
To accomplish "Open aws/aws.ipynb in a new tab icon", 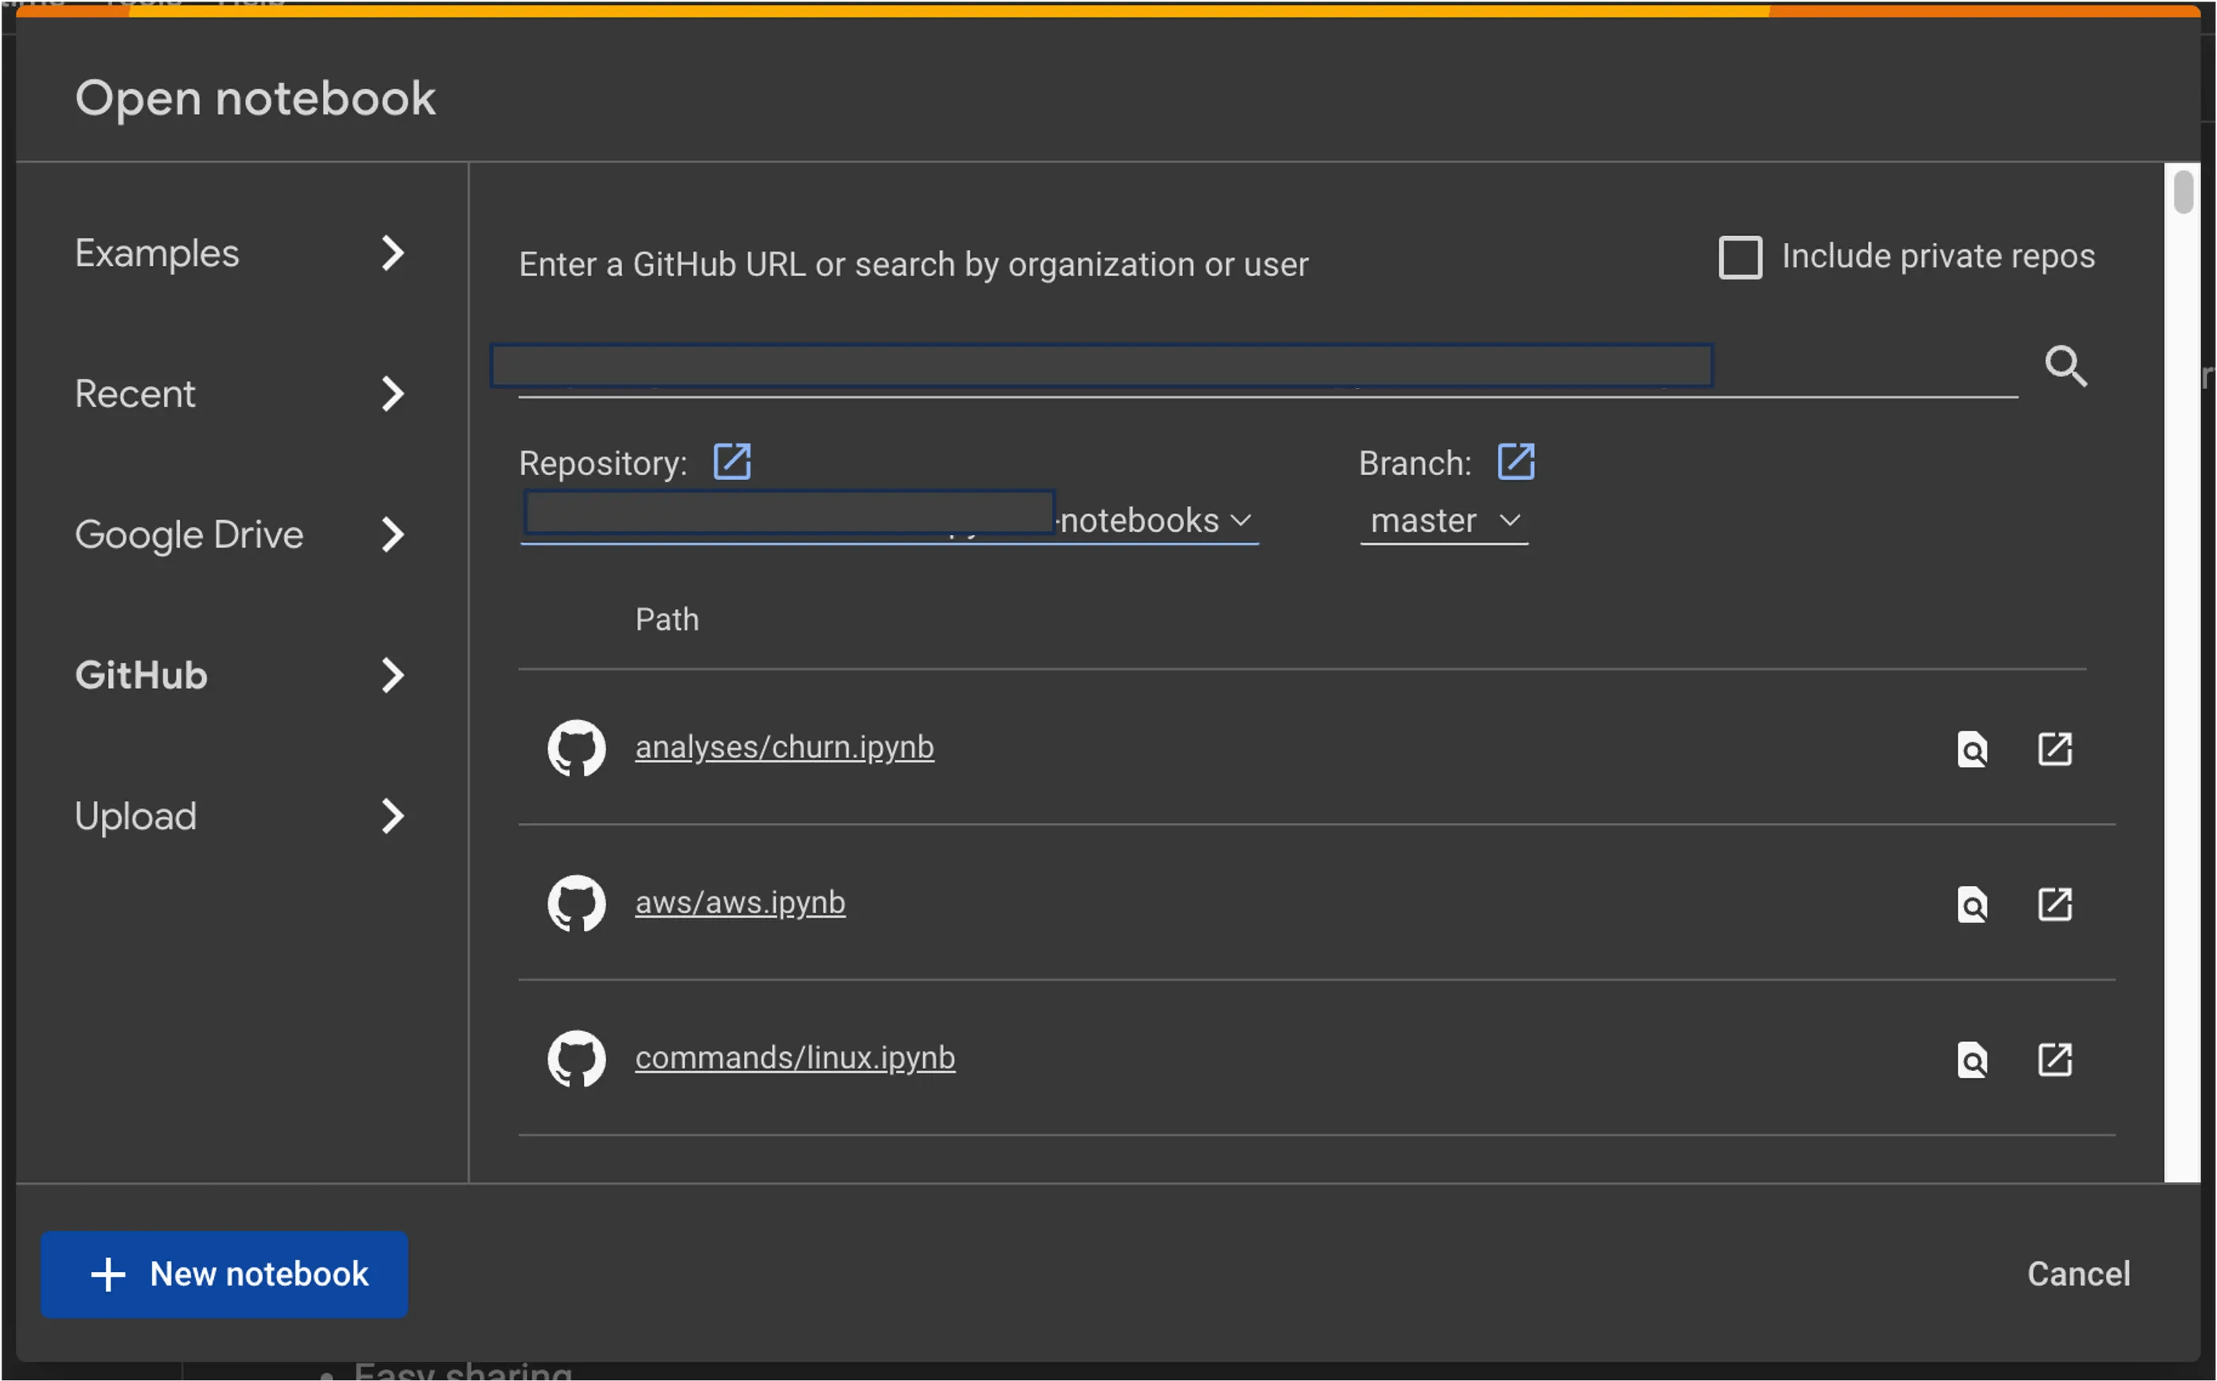I will coord(2054,905).
